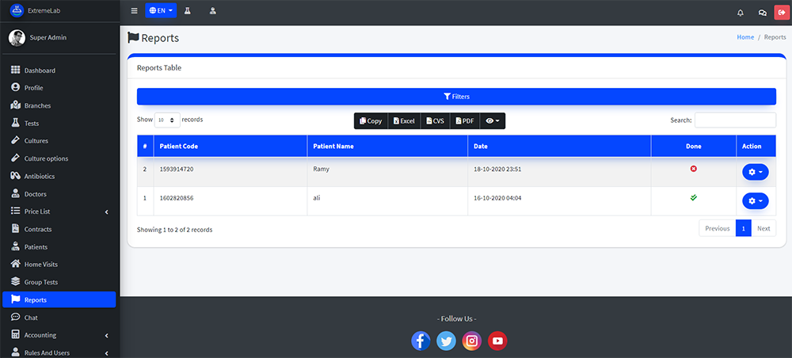Open Group Tests from the sidebar
The image size is (792, 358).
[41, 282]
